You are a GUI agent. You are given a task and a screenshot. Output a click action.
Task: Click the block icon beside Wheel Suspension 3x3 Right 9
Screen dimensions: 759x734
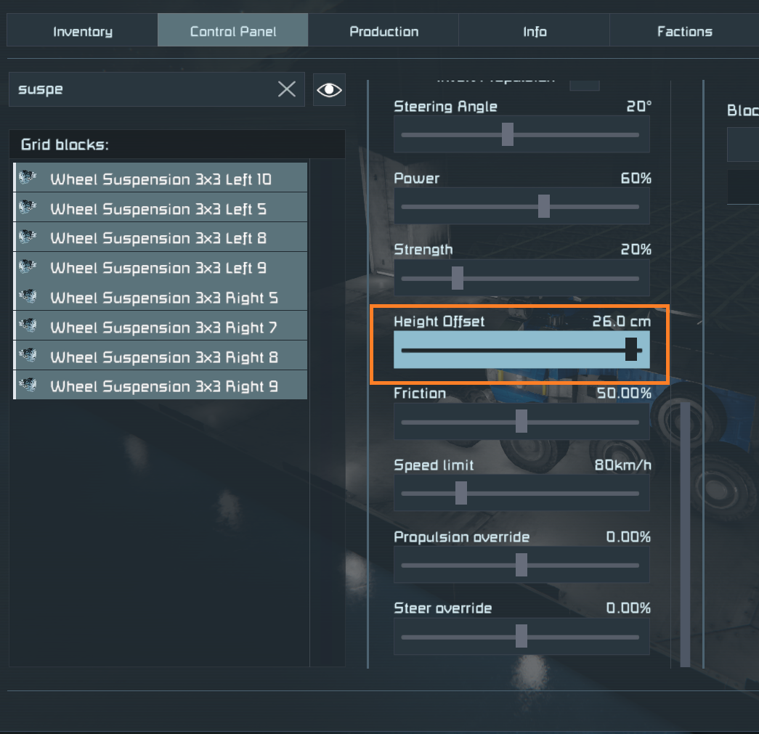(x=28, y=386)
